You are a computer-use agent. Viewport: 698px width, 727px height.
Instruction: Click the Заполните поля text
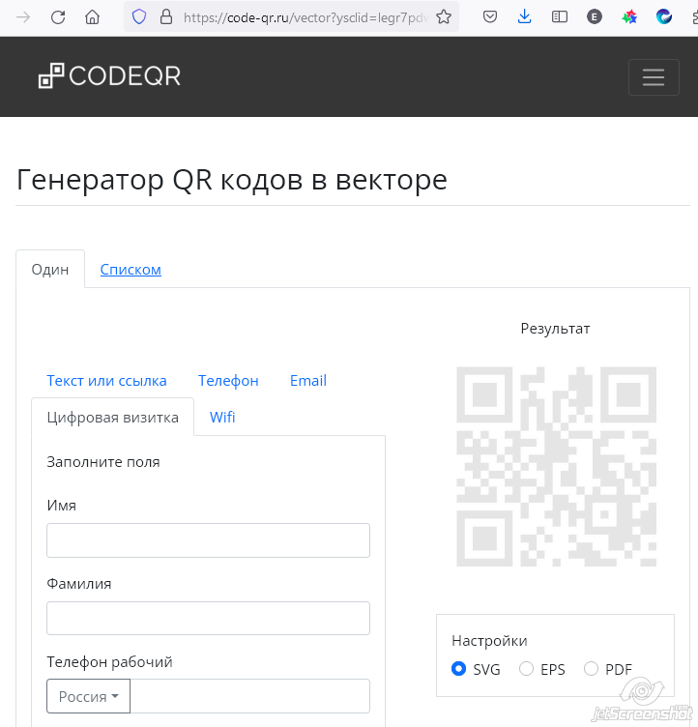pos(103,462)
